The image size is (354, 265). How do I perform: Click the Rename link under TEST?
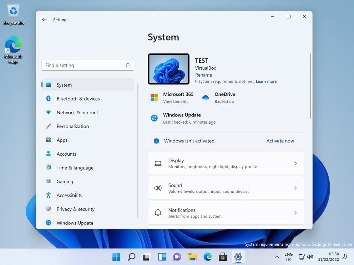tap(203, 75)
